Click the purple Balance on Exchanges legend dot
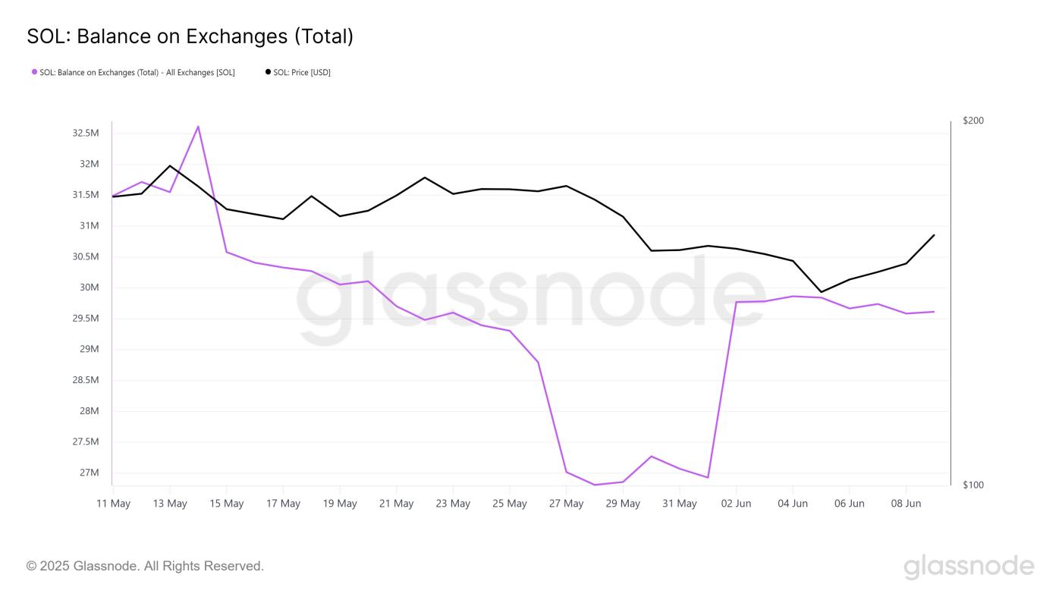The image size is (1062, 597). point(34,72)
